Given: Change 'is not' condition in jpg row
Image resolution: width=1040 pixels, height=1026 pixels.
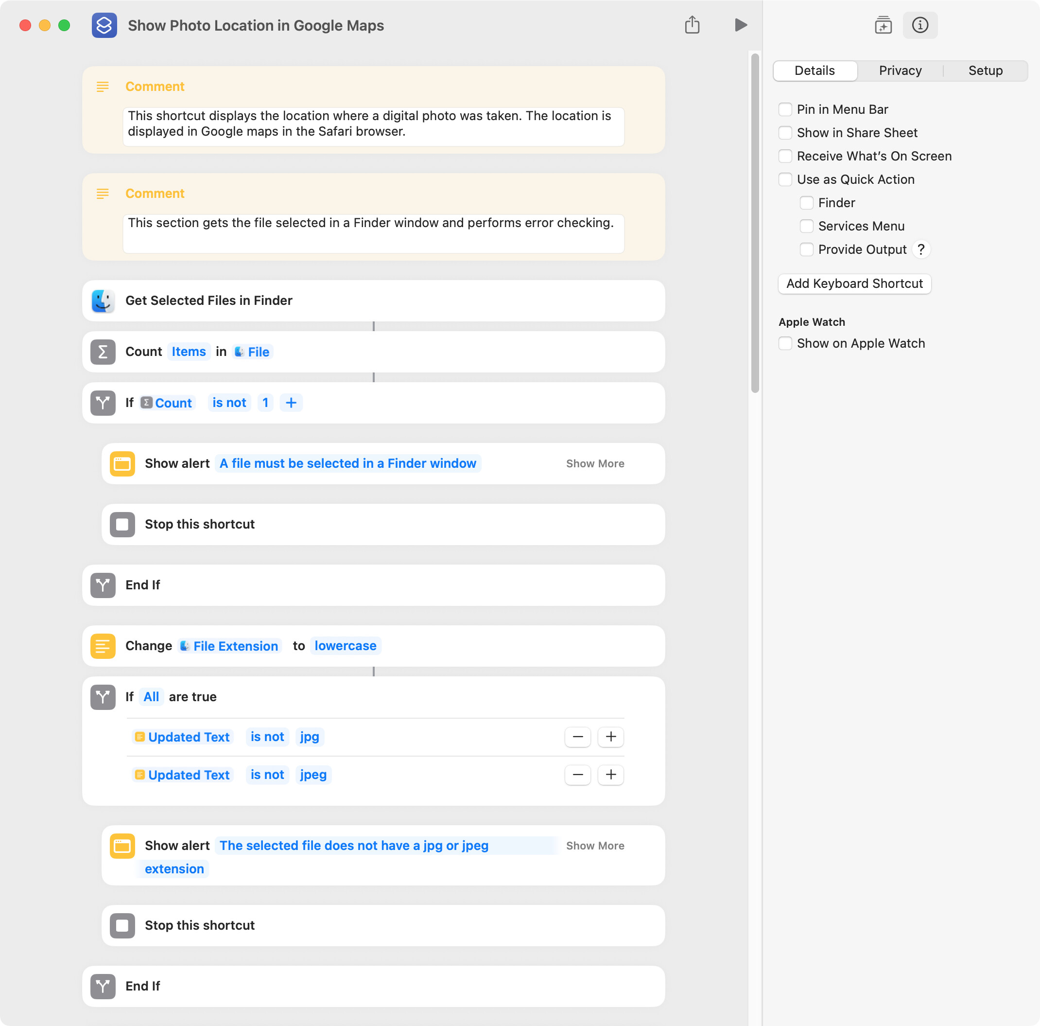Looking at the screenshot, I should tap(268, 737).
